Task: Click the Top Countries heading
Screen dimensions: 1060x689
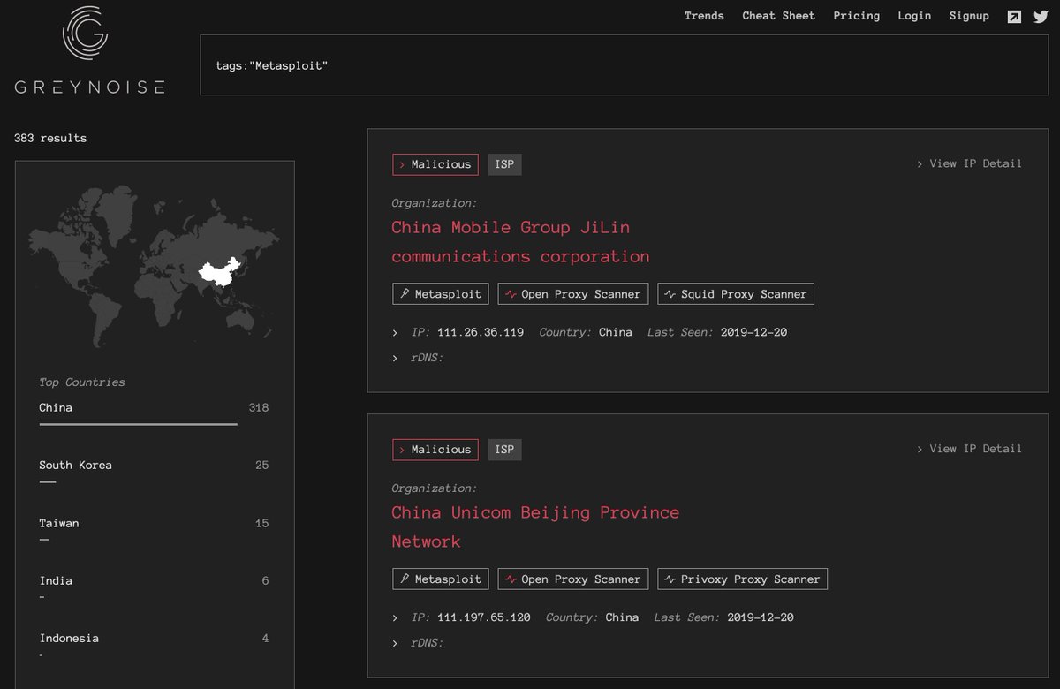Action: coord(82,382)
